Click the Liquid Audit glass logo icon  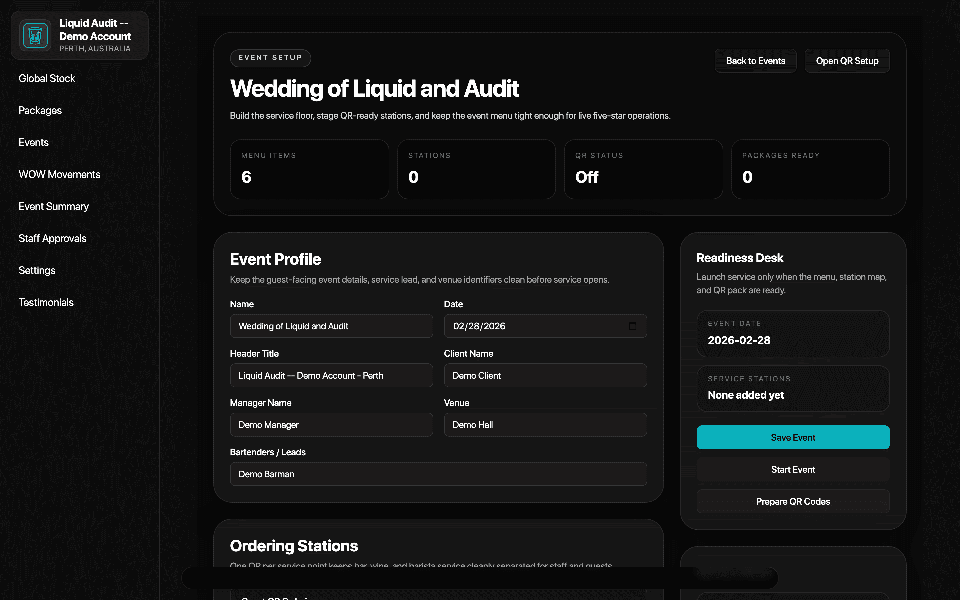(x=35, y=35)
